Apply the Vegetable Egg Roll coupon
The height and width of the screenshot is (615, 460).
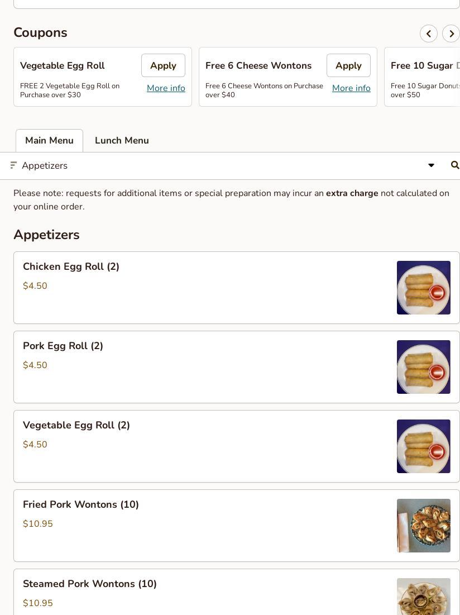coord(163,65)
